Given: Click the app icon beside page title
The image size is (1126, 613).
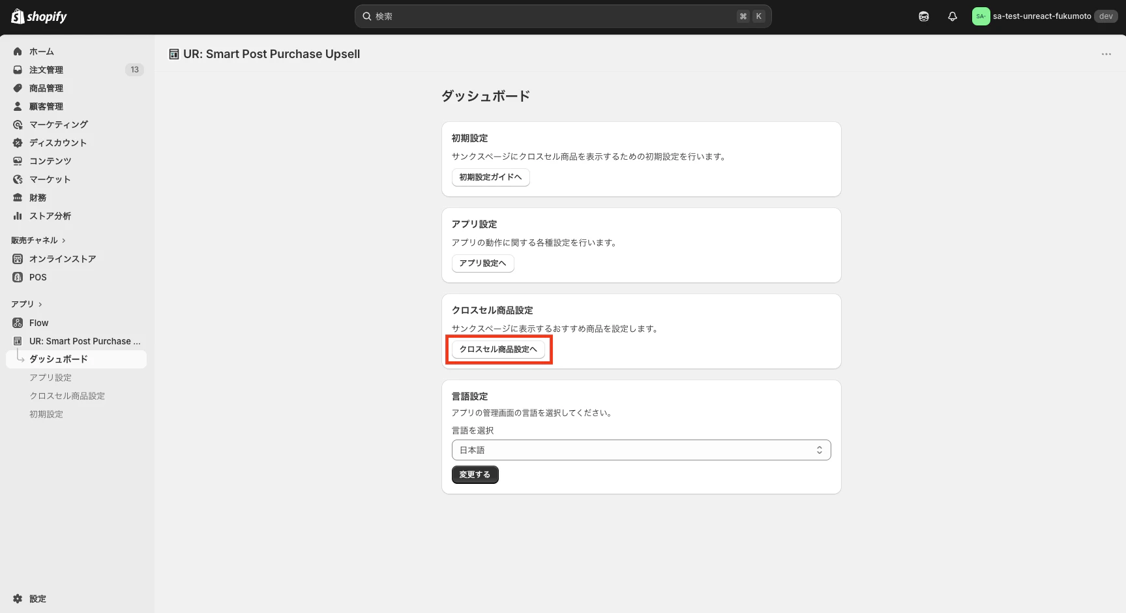Looking at the screenshot, I should [174, 54].
